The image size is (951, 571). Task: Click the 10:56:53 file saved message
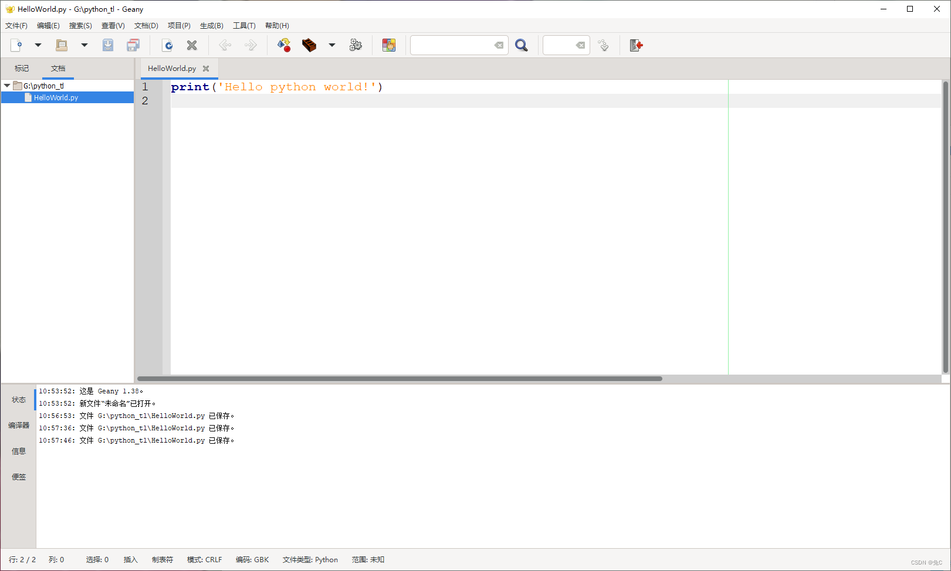(137, 416)
